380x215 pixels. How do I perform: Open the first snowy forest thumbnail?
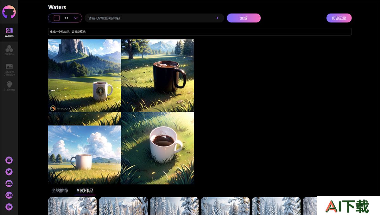(73, 206)
